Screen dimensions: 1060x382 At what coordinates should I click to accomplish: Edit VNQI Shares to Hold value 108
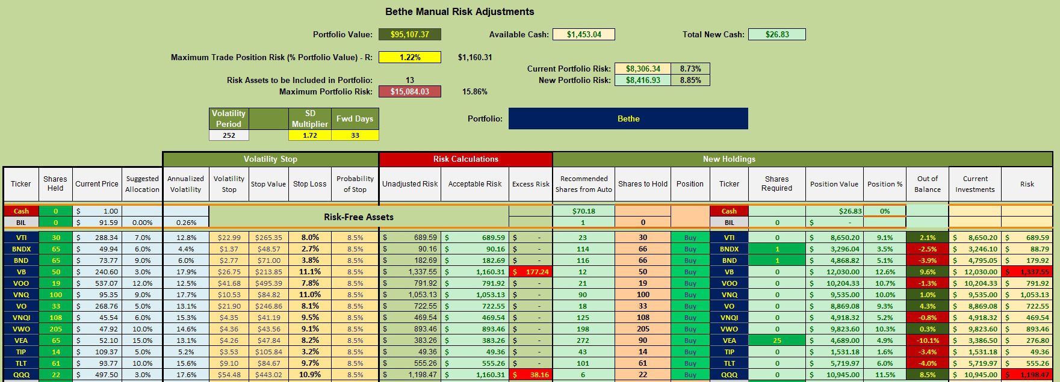pyautogui.click(x=643, y=318)
